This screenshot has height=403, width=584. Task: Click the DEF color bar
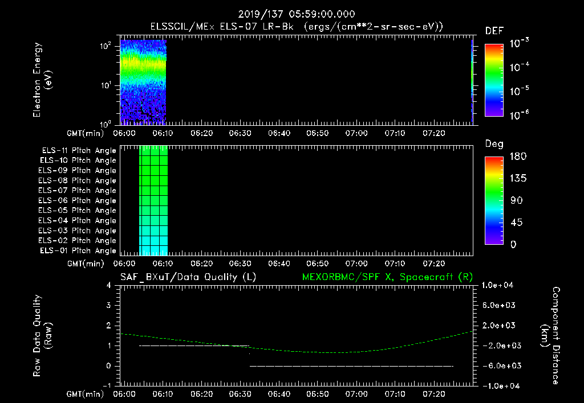494,80
